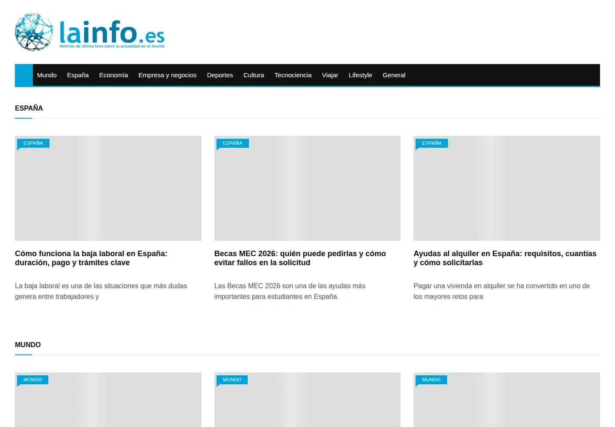The width and height of the screenshot is (615, 427).
Task: Go to the Economía section
Action: point(114,75)
